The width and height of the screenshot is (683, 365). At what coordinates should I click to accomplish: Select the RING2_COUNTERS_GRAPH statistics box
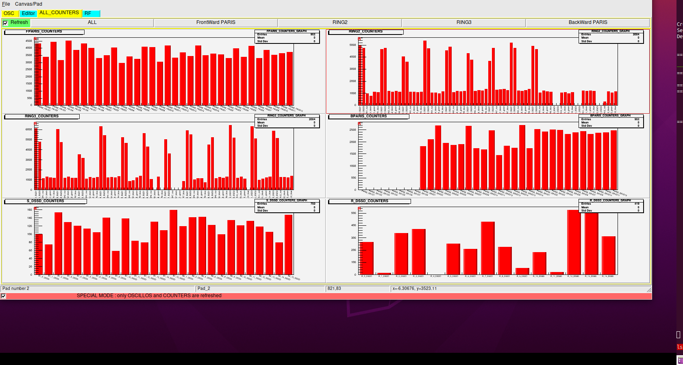(611, 37)
